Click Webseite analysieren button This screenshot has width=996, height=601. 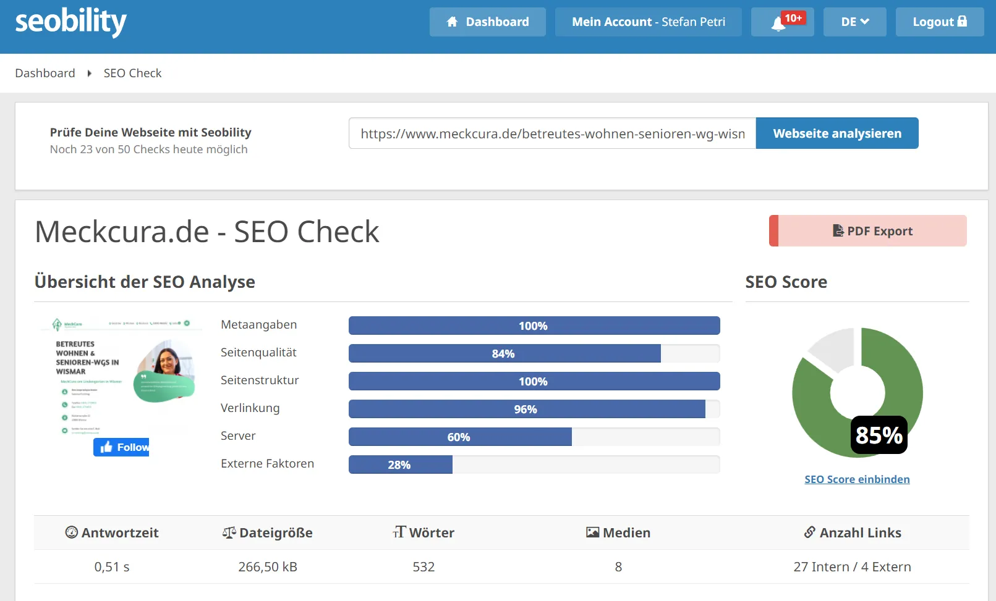click(837, 133)
